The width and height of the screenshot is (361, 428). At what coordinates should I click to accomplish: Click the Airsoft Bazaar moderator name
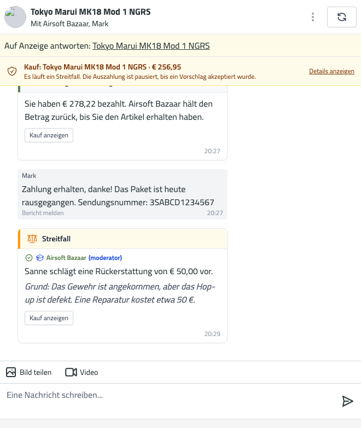coord(66,258)
